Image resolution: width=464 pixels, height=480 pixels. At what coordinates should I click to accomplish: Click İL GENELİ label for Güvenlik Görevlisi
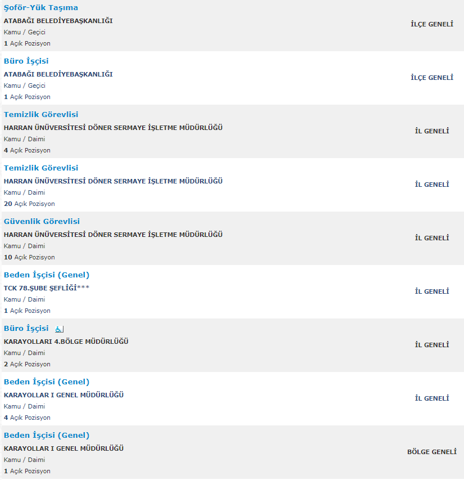click(x=432, y=238)
